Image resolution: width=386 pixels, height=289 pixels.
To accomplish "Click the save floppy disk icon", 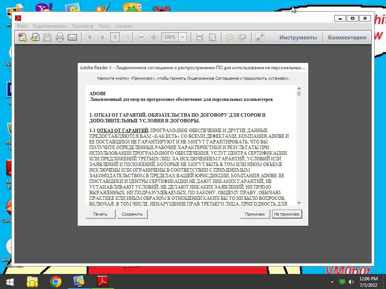I will 47,37.
